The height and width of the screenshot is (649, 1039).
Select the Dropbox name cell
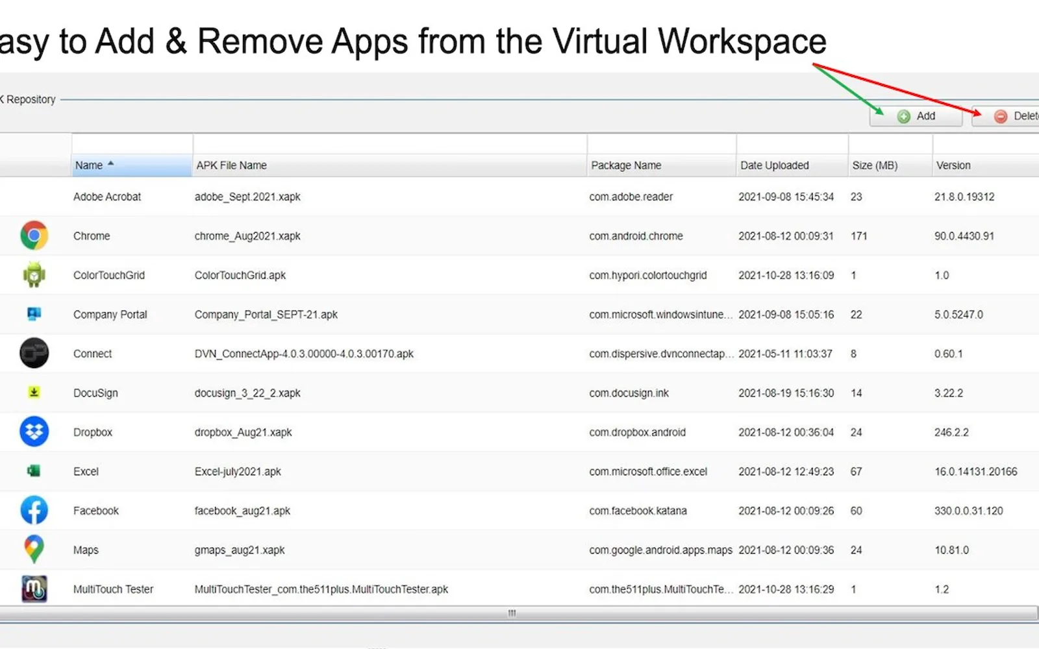coord(93,432)
